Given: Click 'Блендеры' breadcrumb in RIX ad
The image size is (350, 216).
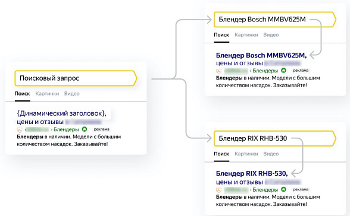Looking at the screenshot, I should tap(265, 190).
